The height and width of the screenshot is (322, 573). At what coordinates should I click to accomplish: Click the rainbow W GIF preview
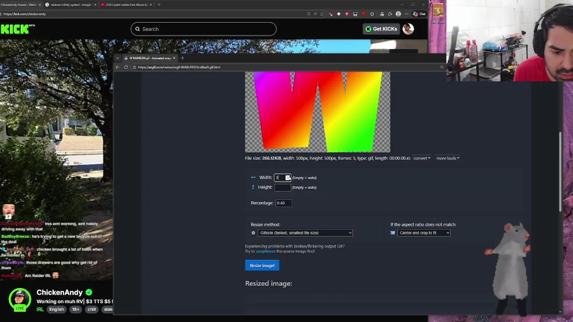point(317,112)
